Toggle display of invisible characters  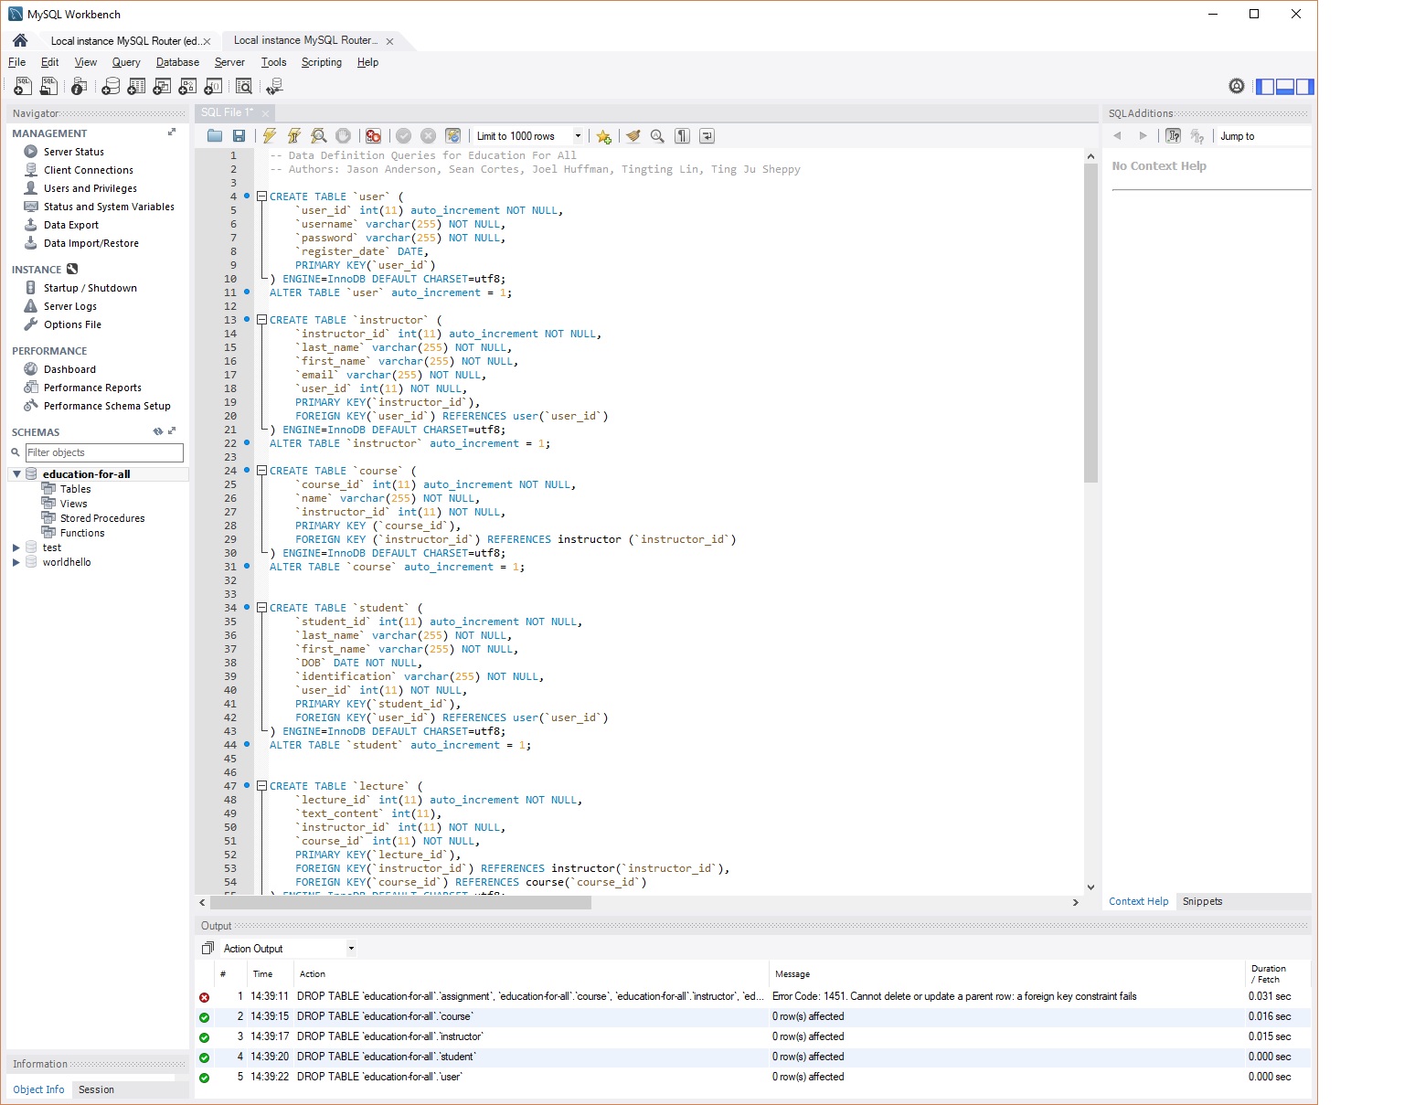(x=682, y=136)
